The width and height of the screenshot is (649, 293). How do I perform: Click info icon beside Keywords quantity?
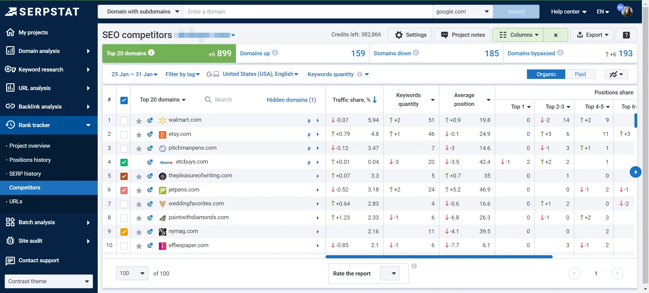pyautogui.click(x=360, y=74)
